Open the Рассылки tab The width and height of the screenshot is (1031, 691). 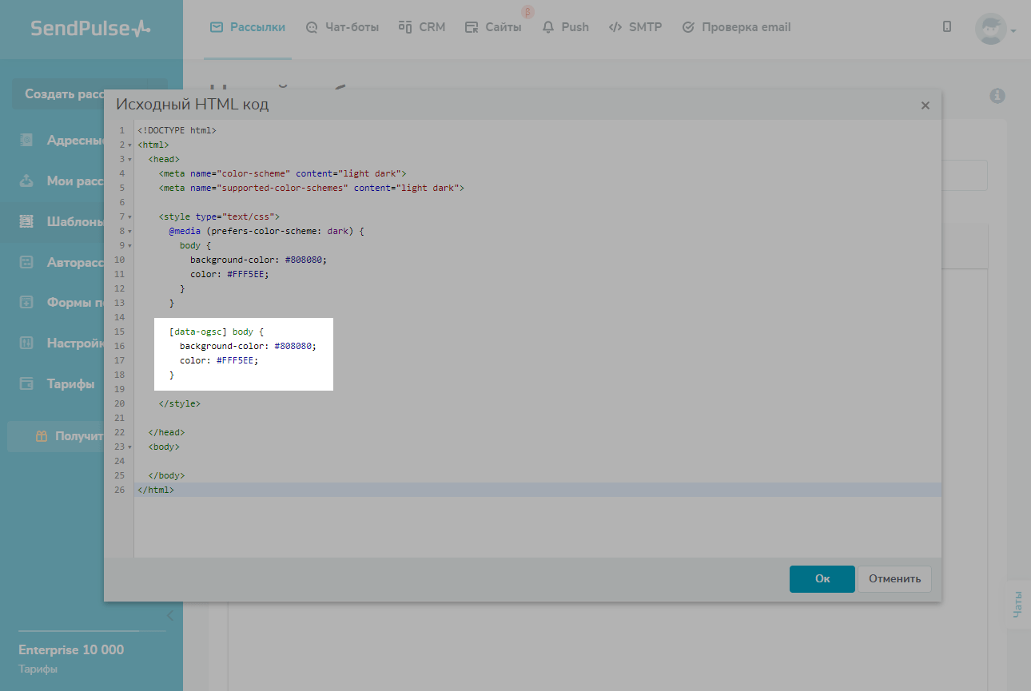(x=248, y=27)
